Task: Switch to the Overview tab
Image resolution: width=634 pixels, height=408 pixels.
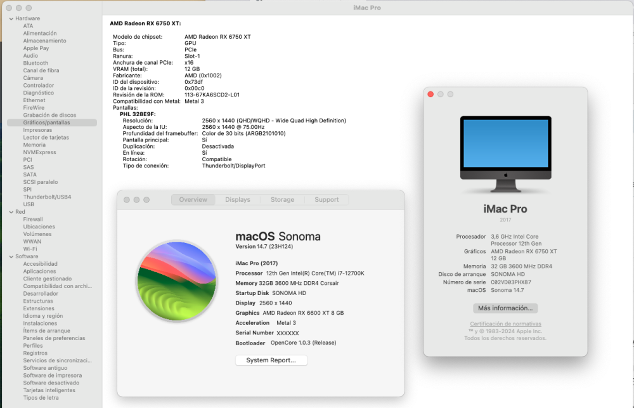Action: (193, 199)
